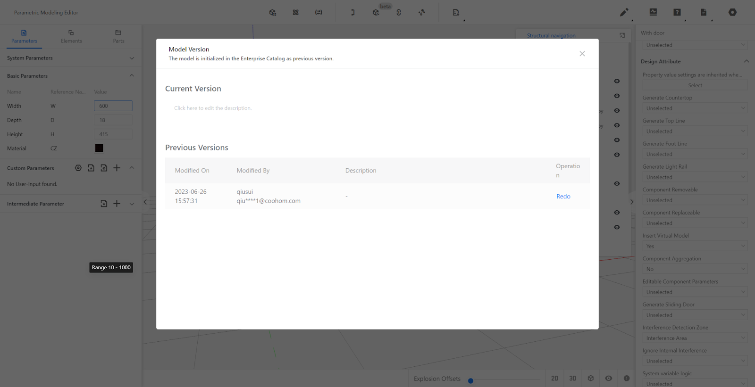Click the 3D view icon
Screen dimensions: 755x387
click(x=572, y=379)
